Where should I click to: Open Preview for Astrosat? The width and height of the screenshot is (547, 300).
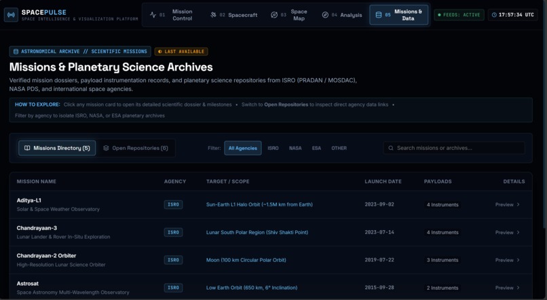click(508, 288)
